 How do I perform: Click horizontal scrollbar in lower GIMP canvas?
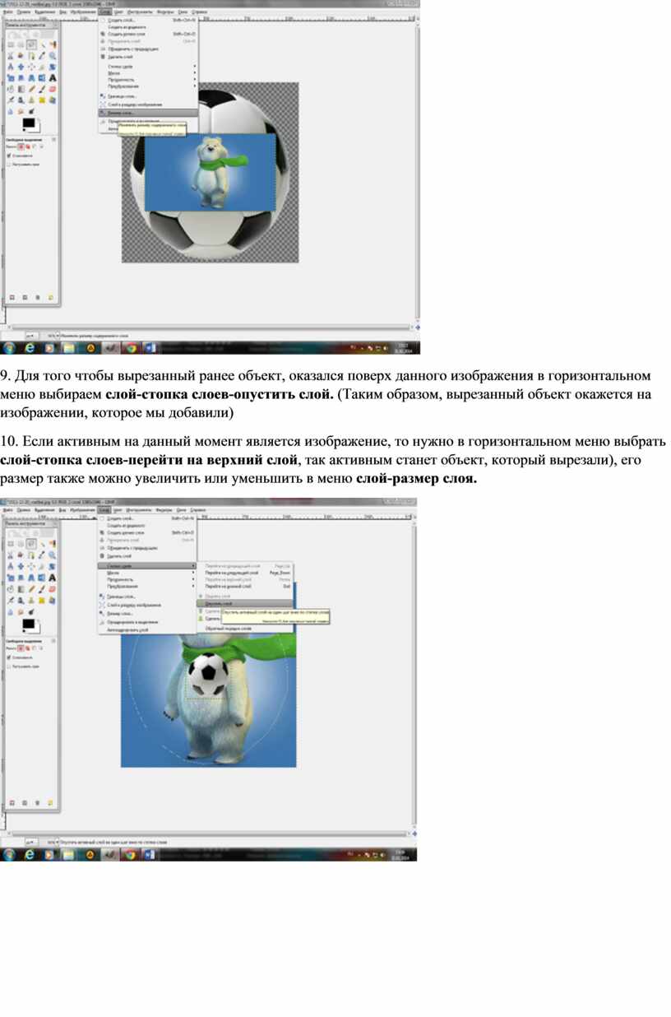tap(210, 833)
